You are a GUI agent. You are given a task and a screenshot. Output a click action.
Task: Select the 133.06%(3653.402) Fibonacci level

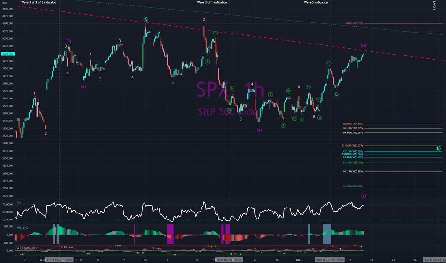(353, 157)
